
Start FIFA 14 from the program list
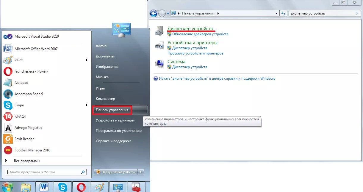pos(20,116)
